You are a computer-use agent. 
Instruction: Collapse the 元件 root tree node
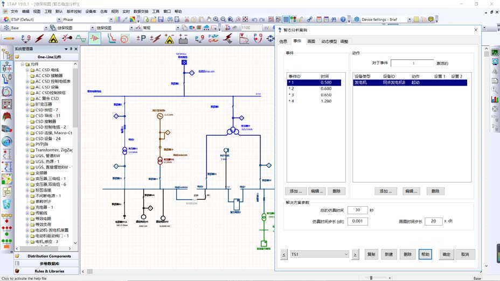click(22, 64)
